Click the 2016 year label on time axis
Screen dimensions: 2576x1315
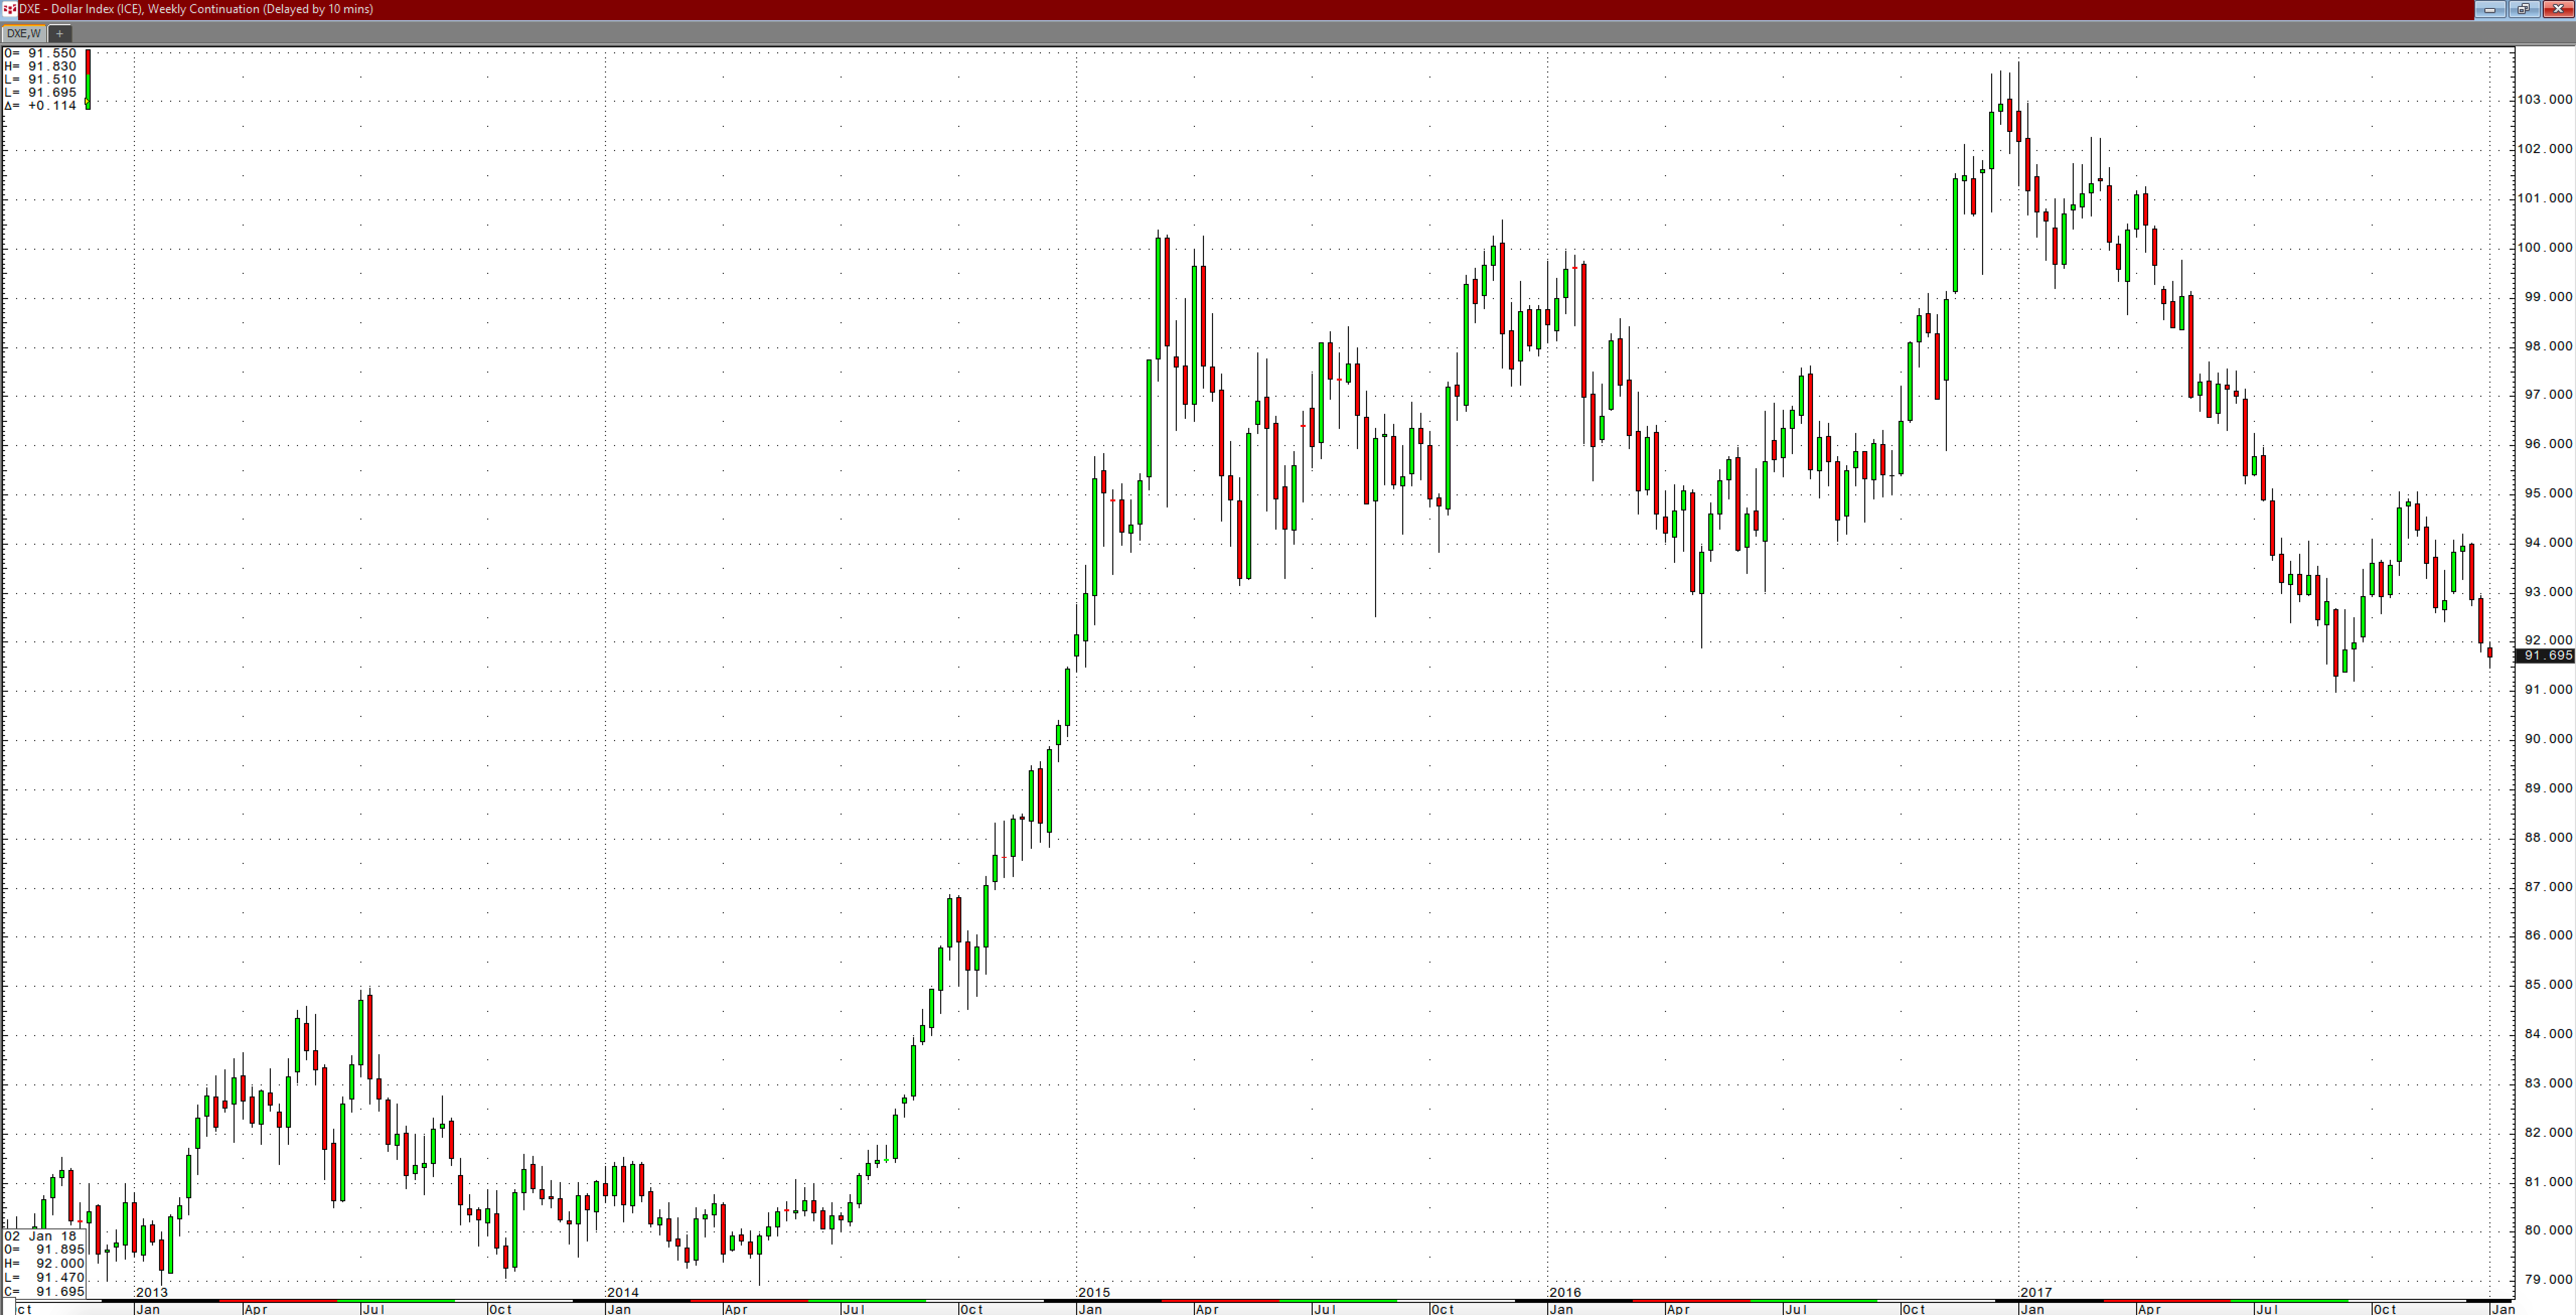1565,1292
